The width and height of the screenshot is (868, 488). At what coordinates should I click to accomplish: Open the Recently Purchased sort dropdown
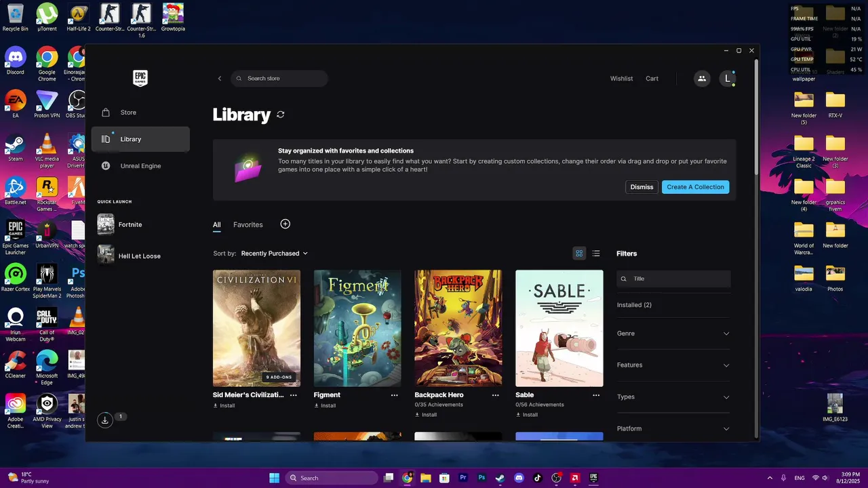tap(274, 253)
